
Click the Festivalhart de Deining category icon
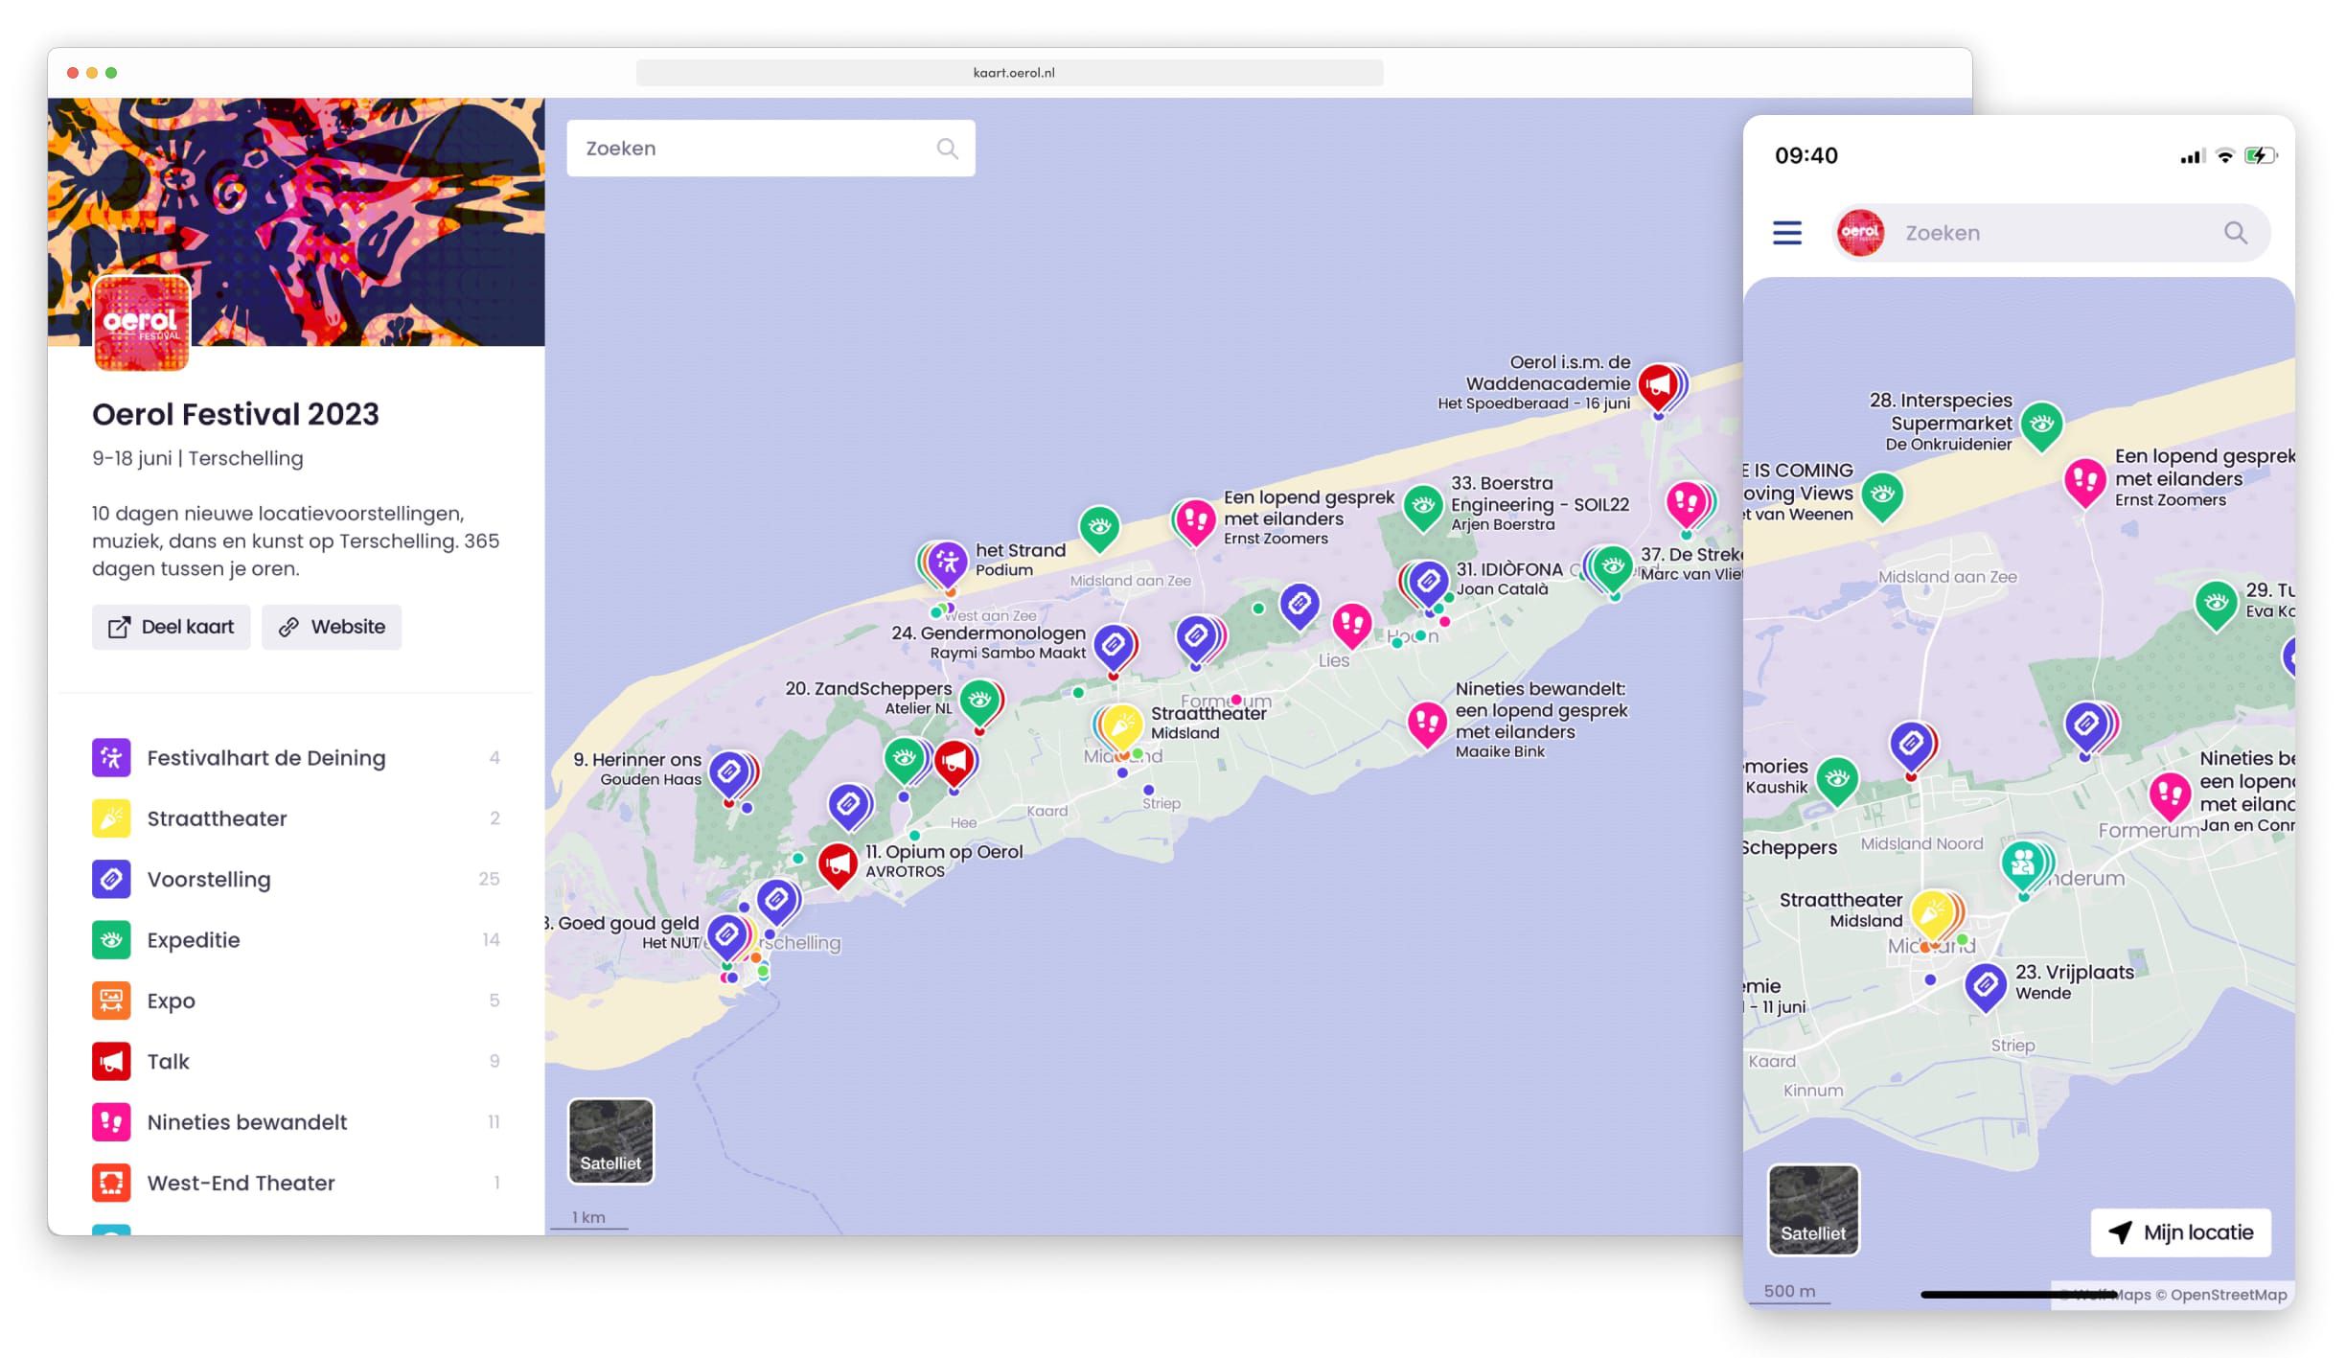coord(111,757)
